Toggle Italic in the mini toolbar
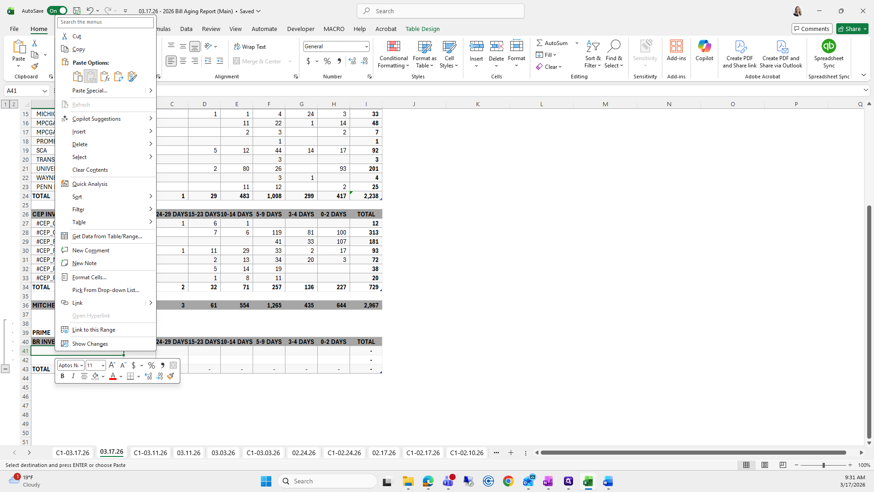The height and width of the screenshot is (492, 874). (x=73, y=376)
